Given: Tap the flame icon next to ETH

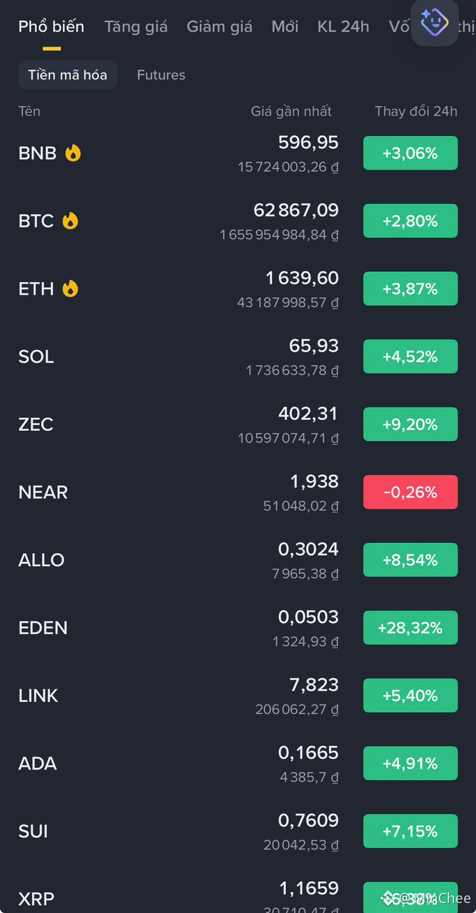Looking at the screenshot, I should pyautogui.click(x=70, y=288).
